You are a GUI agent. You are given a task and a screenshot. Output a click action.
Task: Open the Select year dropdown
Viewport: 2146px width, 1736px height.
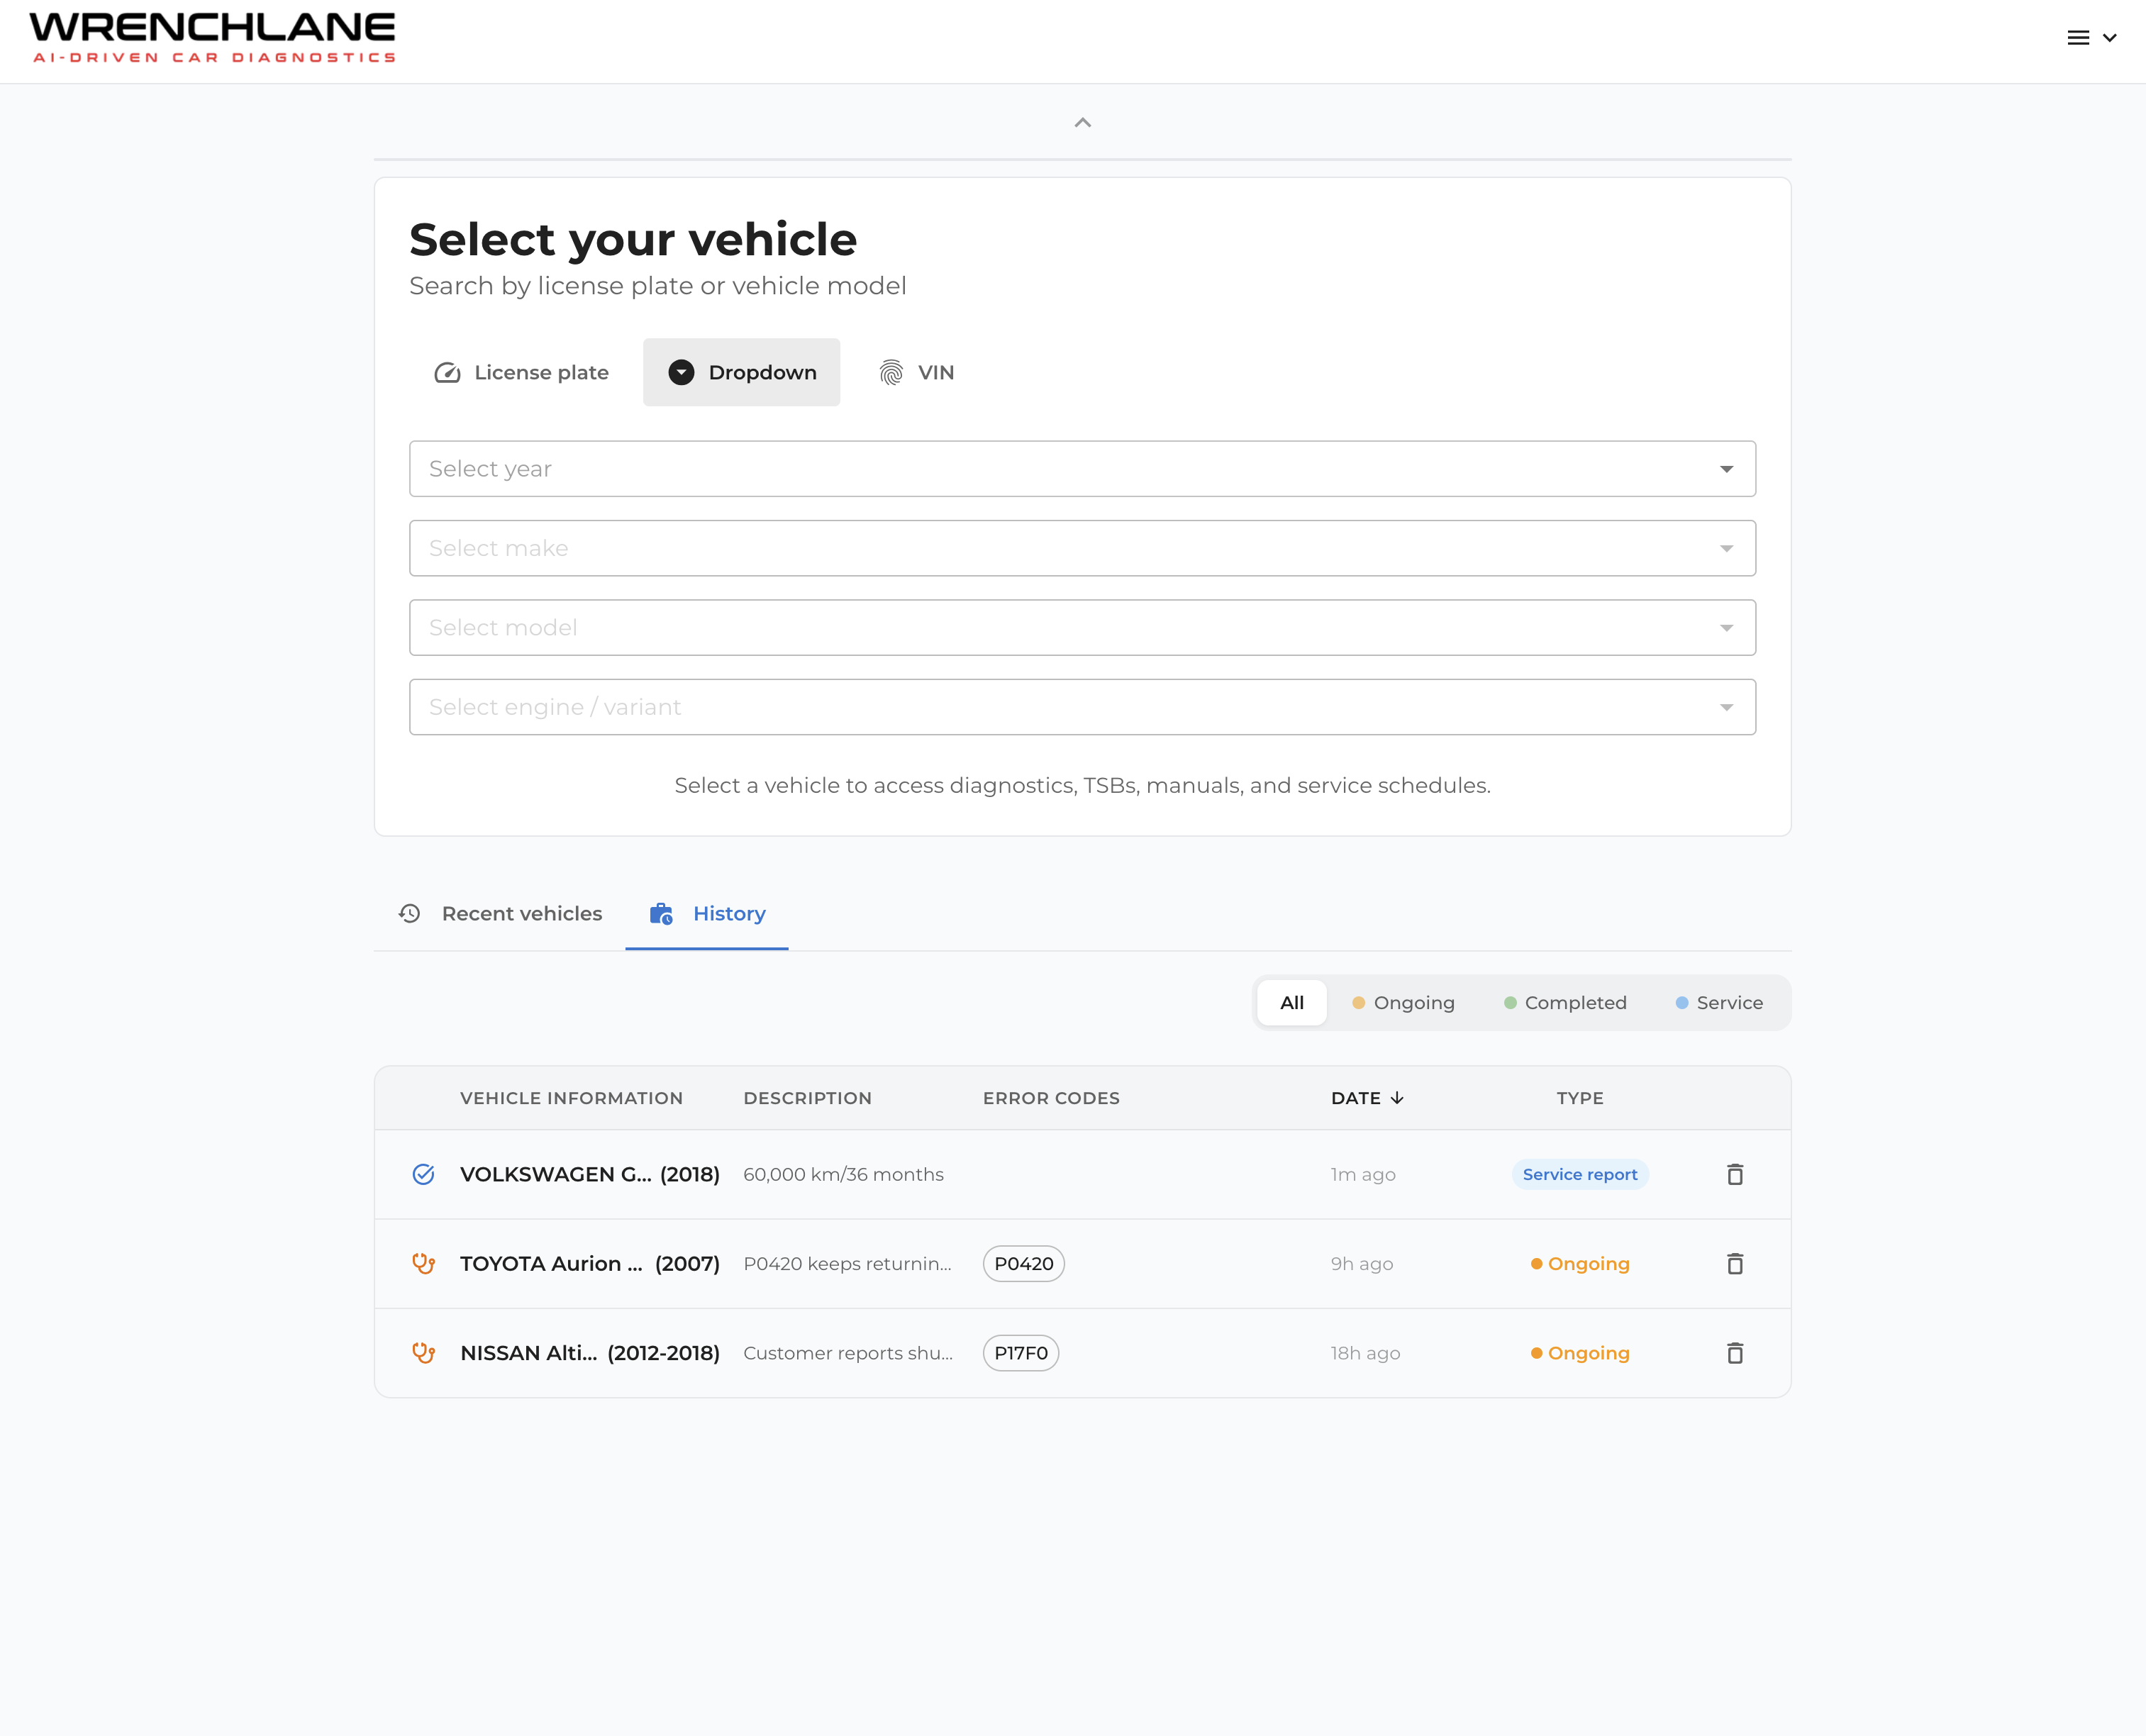click(1082, 469)
